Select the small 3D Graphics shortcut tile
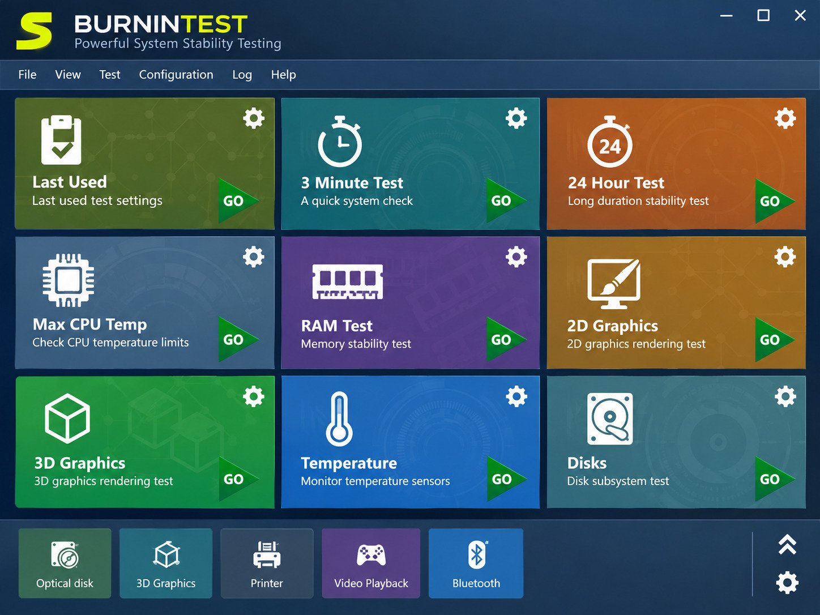The image size is (820, 615). [166, 563]
